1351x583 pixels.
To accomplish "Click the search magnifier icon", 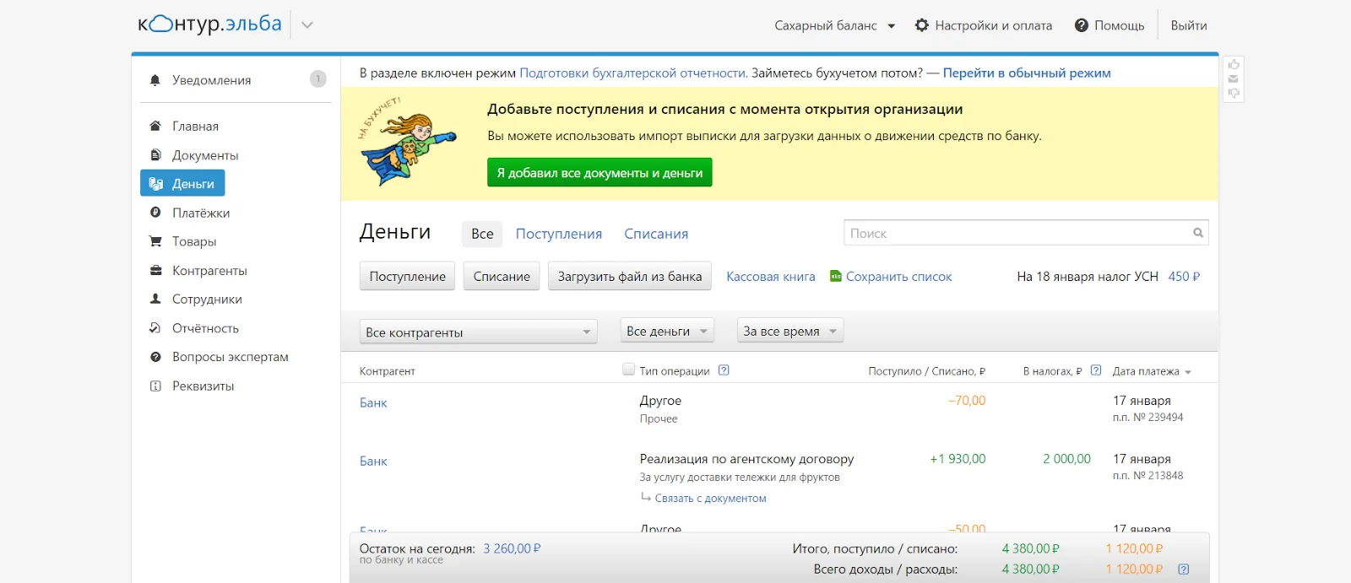I will [1197, 233].
